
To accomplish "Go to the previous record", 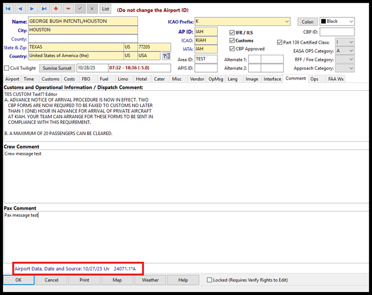I will click(x=20, y=9).
